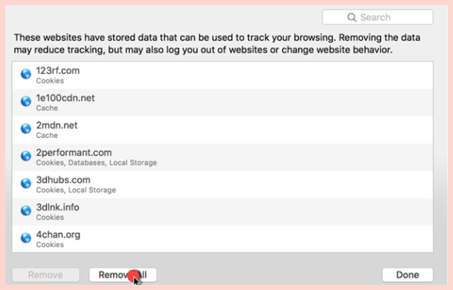Click the globe icon beside 2performant.com
Viewport: 453px width, 290px height.
click(26, 156)
